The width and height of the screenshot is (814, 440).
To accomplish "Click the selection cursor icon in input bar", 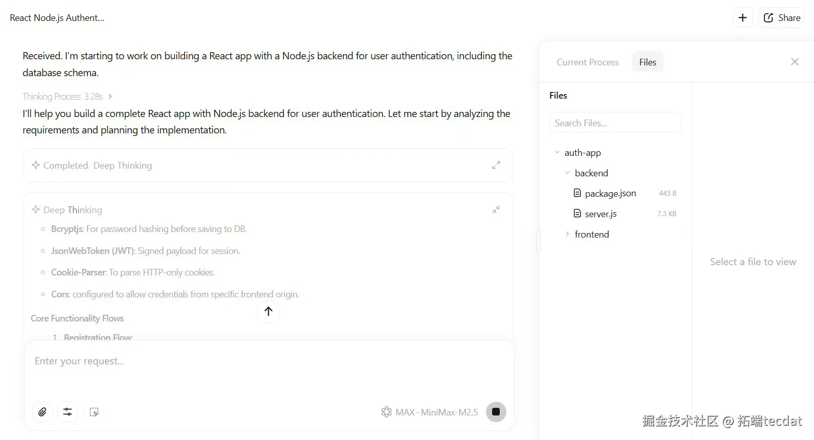I will (x=94, y=412).
